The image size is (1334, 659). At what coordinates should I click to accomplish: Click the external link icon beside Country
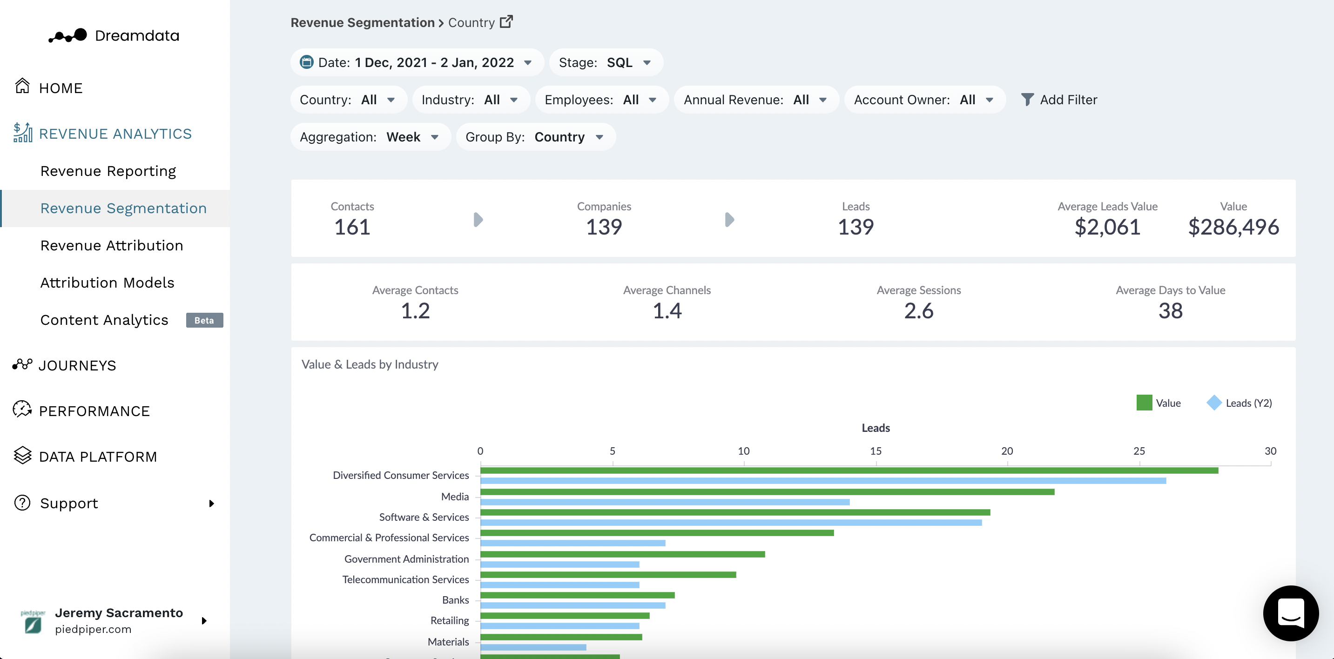point(506,22)
